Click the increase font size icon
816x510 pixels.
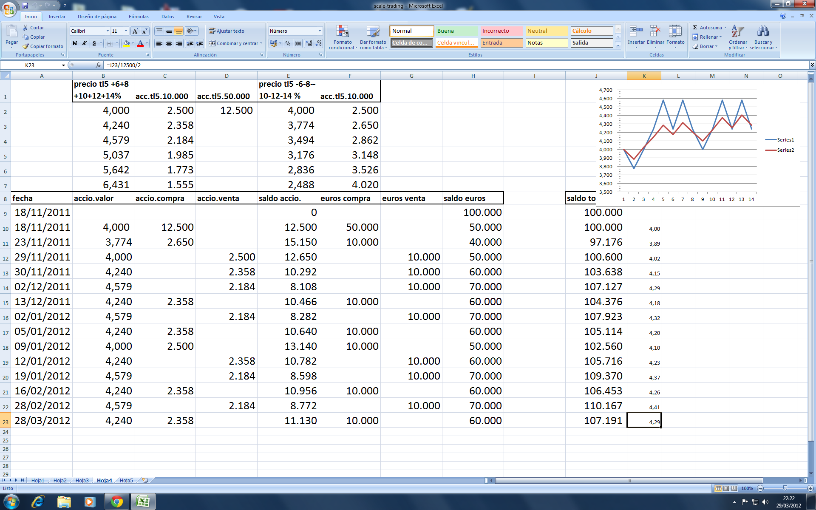point(135,31)
